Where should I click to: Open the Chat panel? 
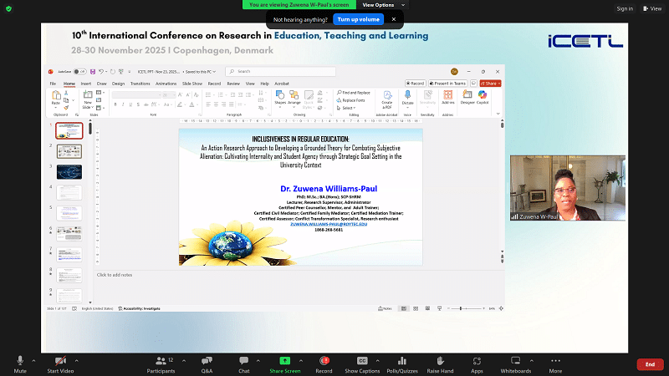click(243, 360)
